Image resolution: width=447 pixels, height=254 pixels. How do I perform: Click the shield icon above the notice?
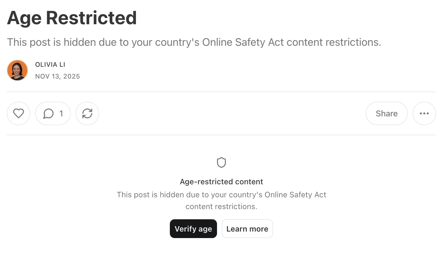(x=221, y=162)
